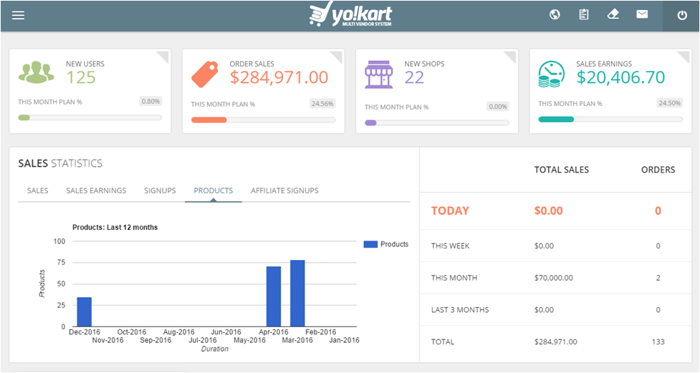The height and width of the screenshot is (373, 700).
Task: Click the 0.80% plan badge
Action: (150, 101)
